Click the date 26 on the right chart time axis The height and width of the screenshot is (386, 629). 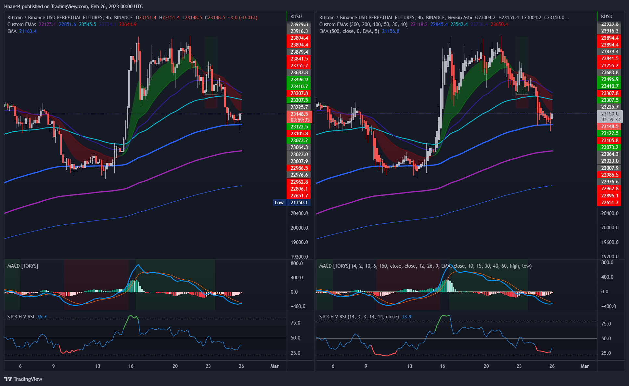[x=552, y=366]
